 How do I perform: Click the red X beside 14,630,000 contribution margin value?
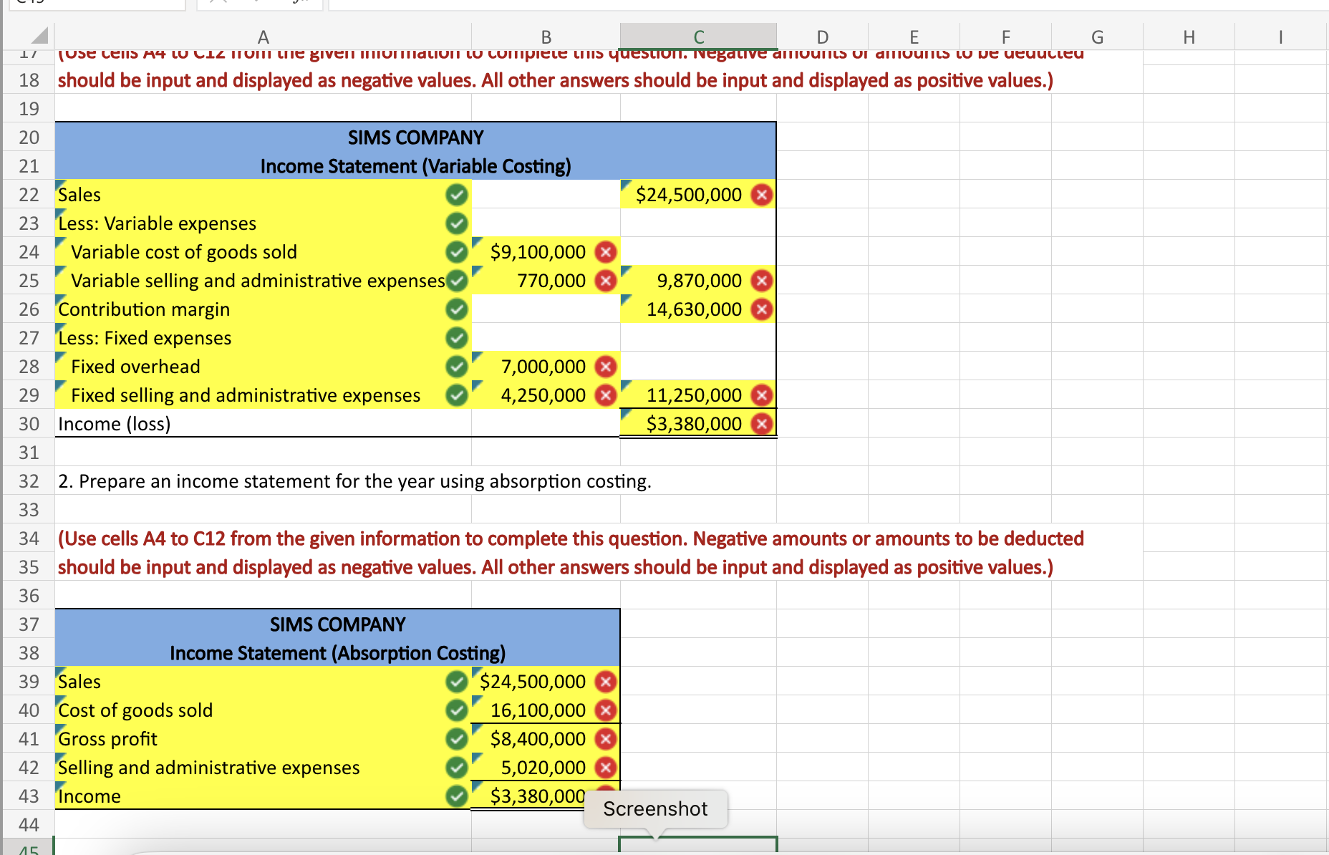pyautogui.click(x=762, y=309)
